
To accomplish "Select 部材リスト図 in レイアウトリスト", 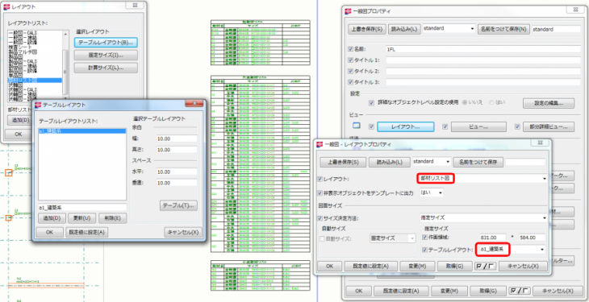I will tap(35, 81).
